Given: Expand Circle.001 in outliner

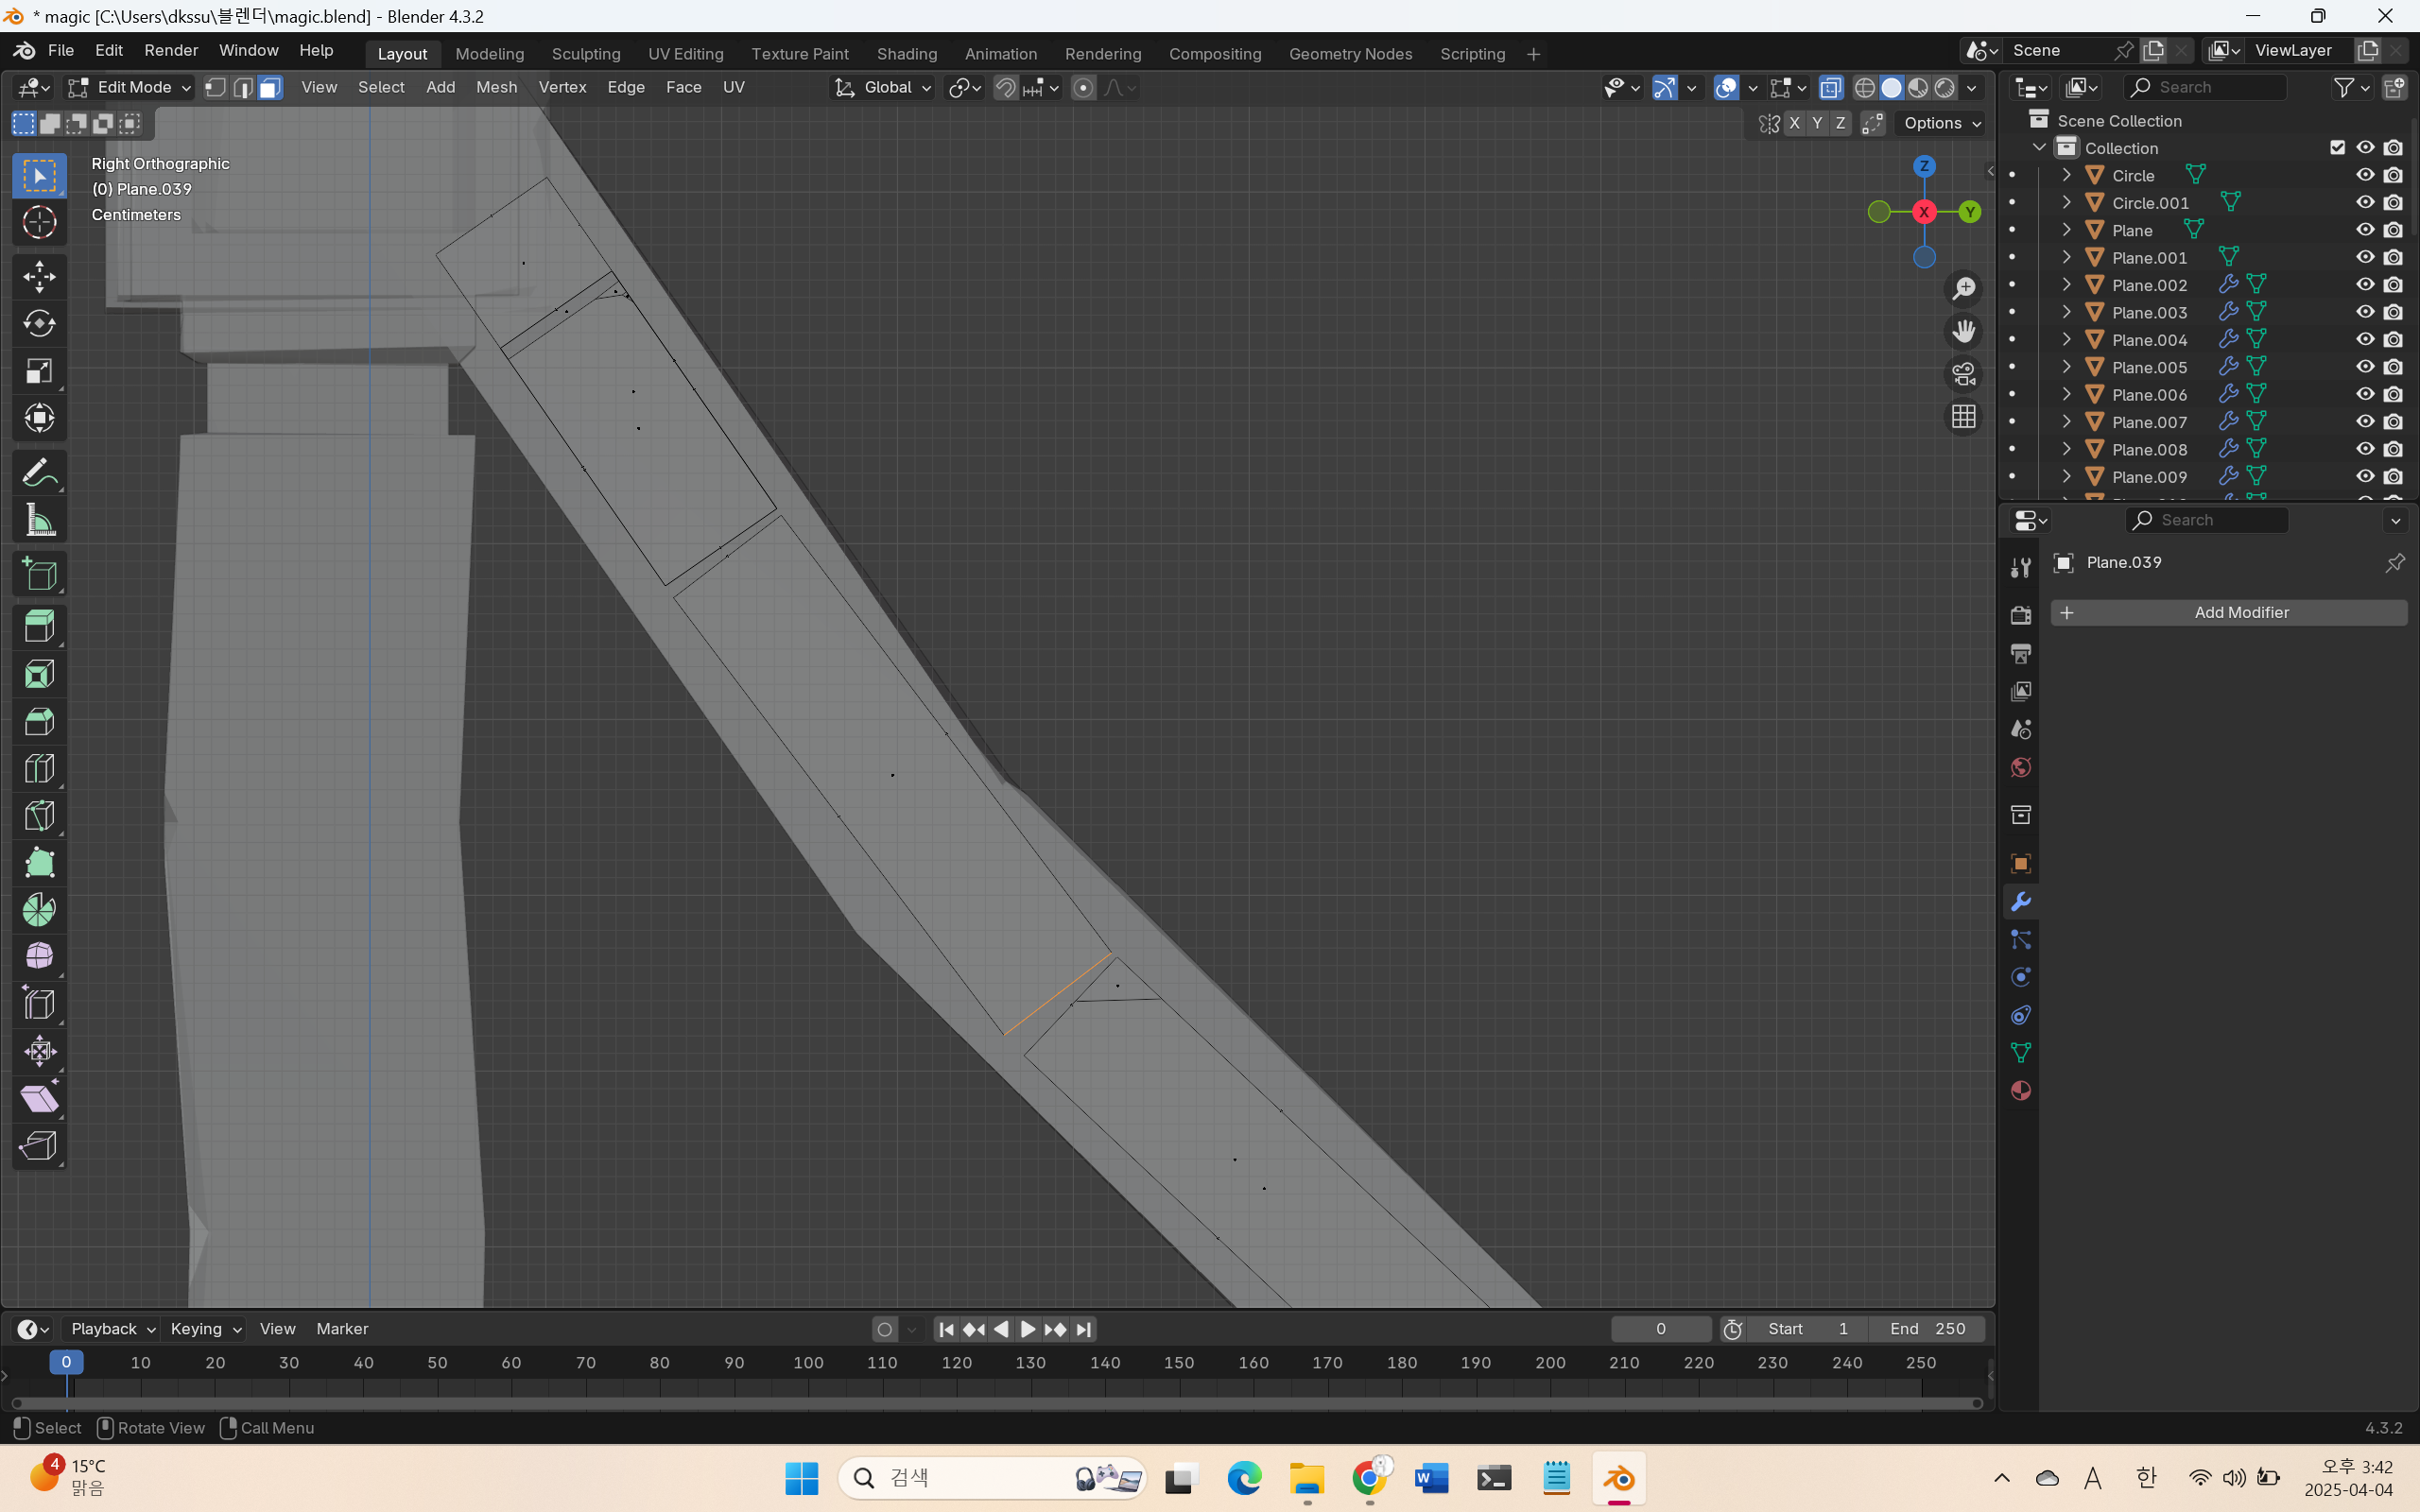Looking at the screenshot, I should [x=2066, y=203].
